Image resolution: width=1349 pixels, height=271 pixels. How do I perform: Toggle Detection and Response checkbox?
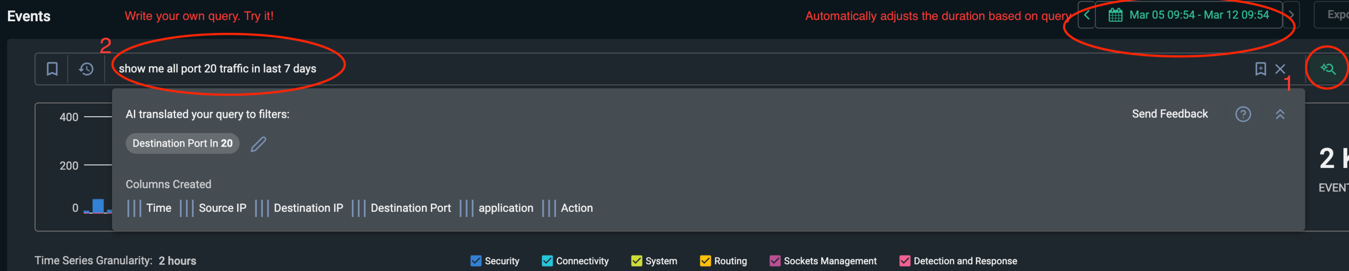tap(904, 261)
